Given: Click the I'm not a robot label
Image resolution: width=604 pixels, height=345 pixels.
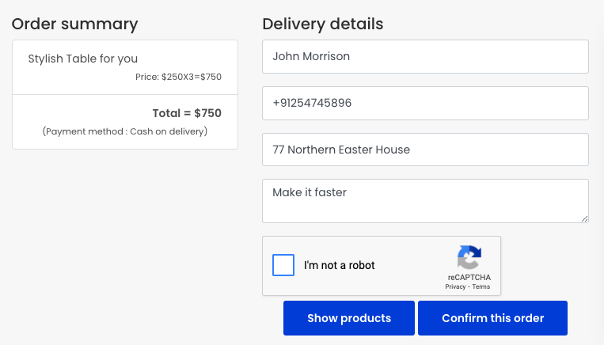Looking at the screenshot, I should [340, 265].
